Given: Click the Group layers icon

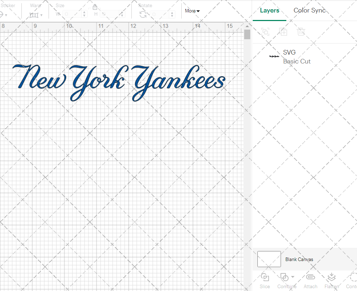Looking at the screenshot, I should coord(265,32).
